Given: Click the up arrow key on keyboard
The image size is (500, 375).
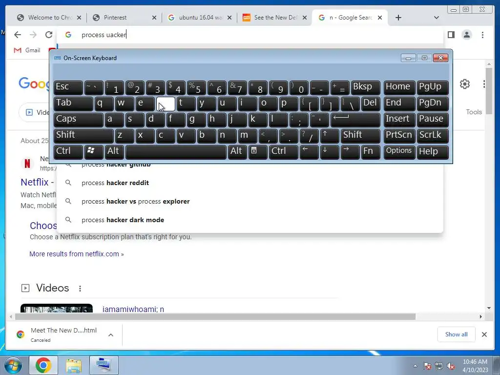Looking at the screenshot, I should 330,136.
